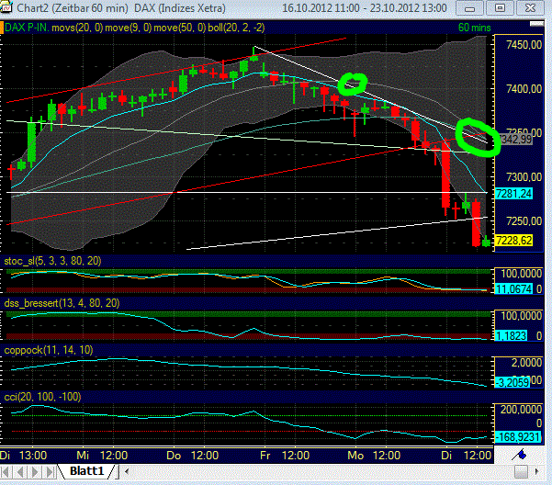
Task: Click the chart window icon in title bar
Action: click(6, 7)
